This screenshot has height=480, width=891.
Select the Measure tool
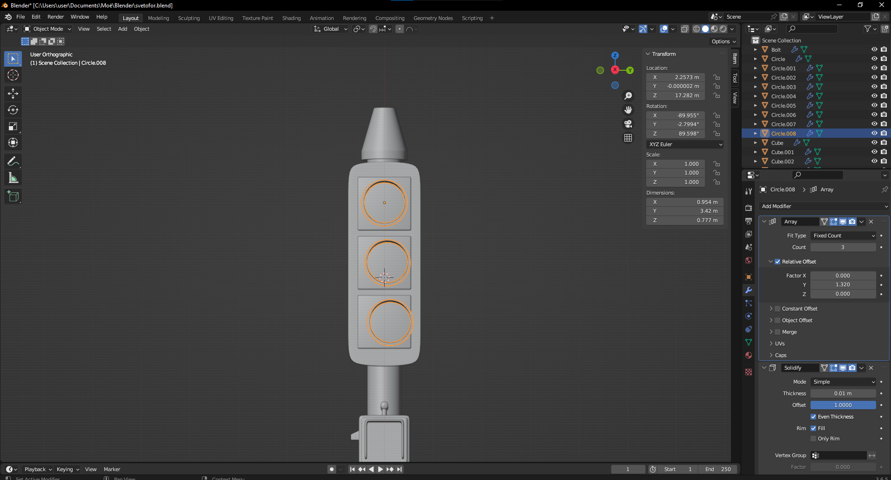coord(13,178)
